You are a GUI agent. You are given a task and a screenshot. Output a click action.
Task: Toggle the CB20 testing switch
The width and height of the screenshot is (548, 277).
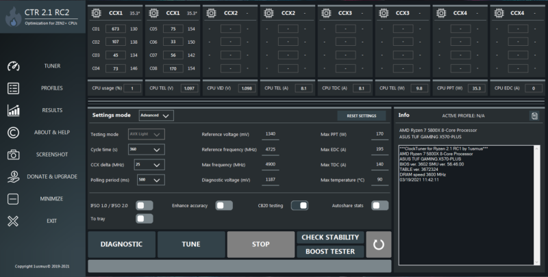299,205
